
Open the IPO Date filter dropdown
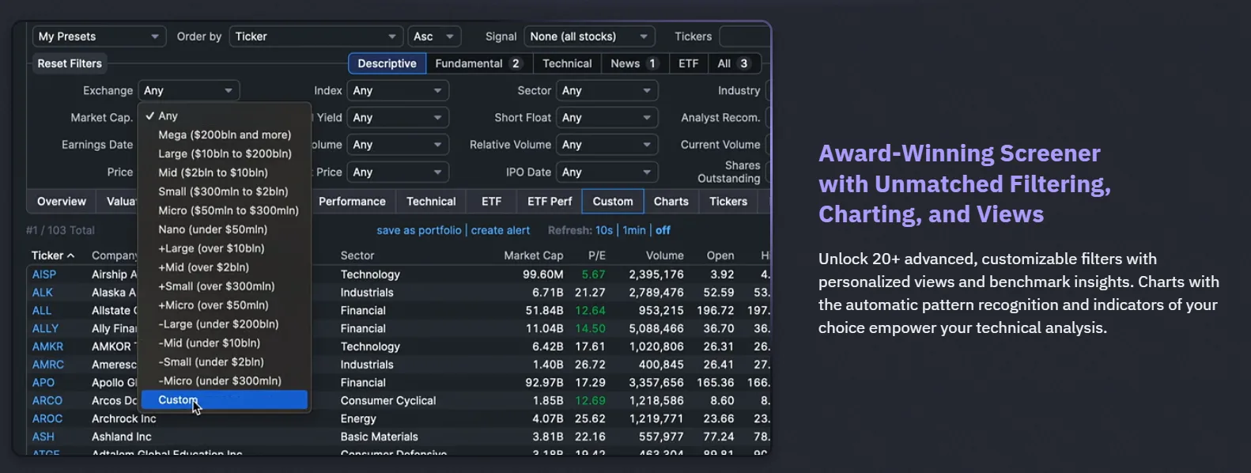607,172
